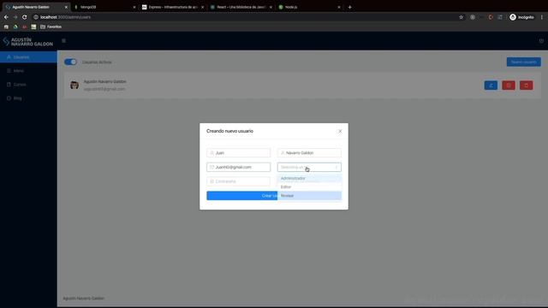Click the middle red deactivate user button
The image size is (548, 308).
click(509, 86)
